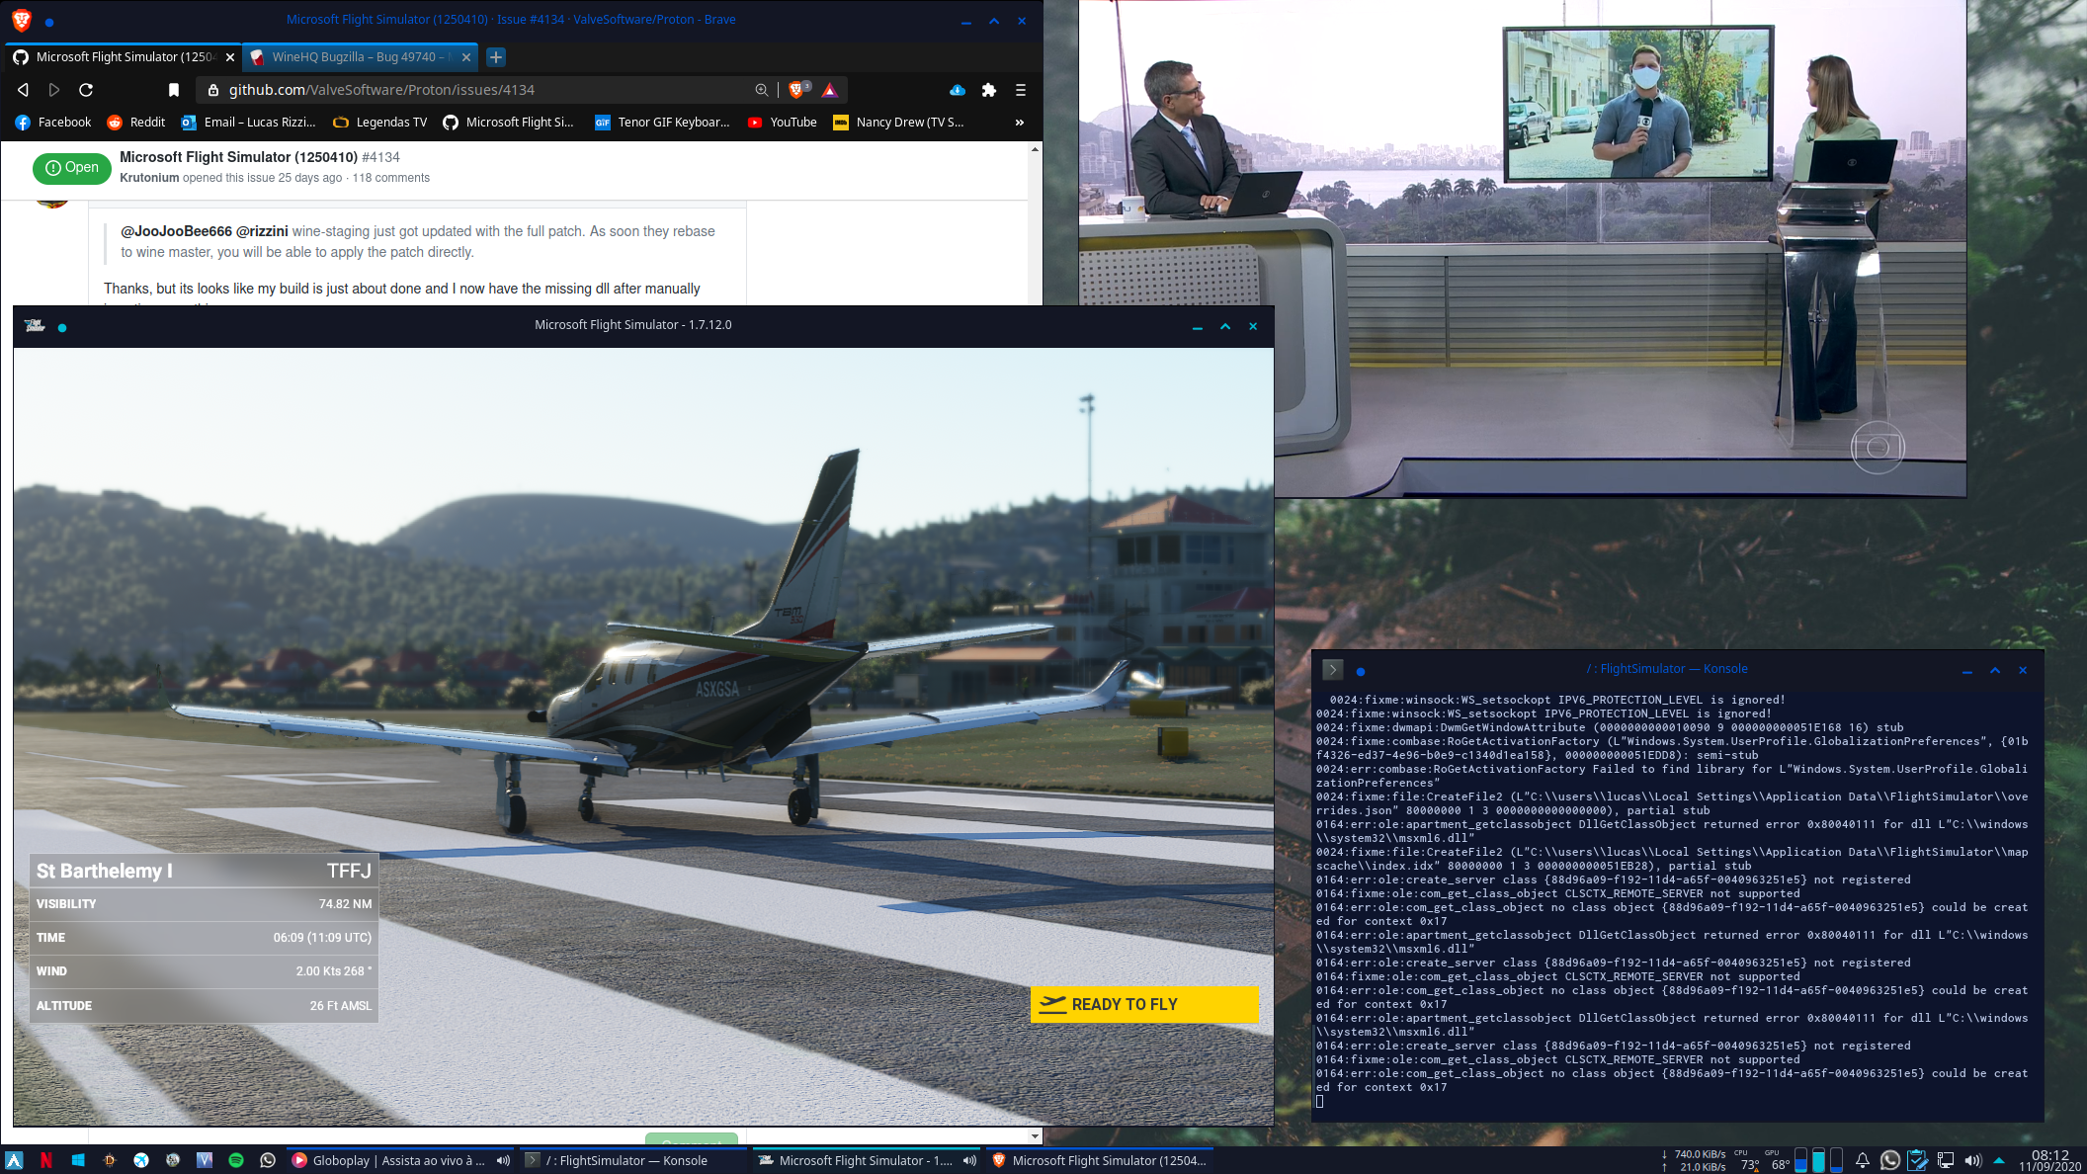The height and width of the screenshot is (1174, 2087).
Task: Open the Legendas TV bookmark
Action: (x=380, y=123)
